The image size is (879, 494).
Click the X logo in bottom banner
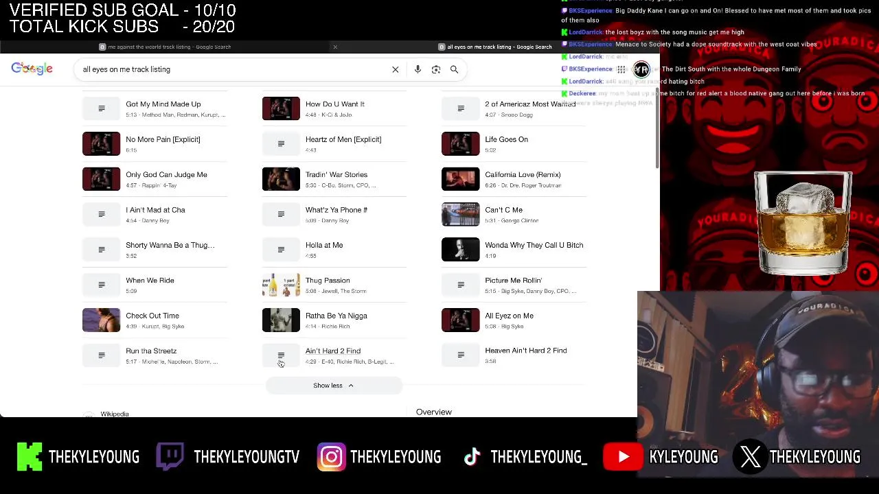tap(751, 457)
